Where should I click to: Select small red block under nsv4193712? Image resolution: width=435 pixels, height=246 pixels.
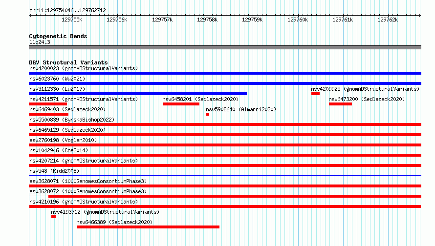click(54, 217)
